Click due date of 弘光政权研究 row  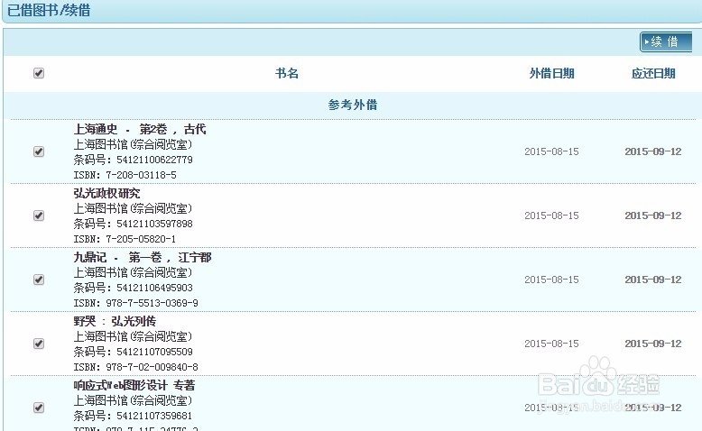click(653, 215)
